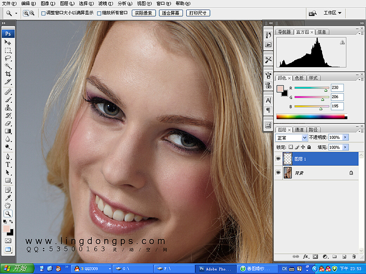Select the Rectangle shape tool
366x274 pixels.
8,180
